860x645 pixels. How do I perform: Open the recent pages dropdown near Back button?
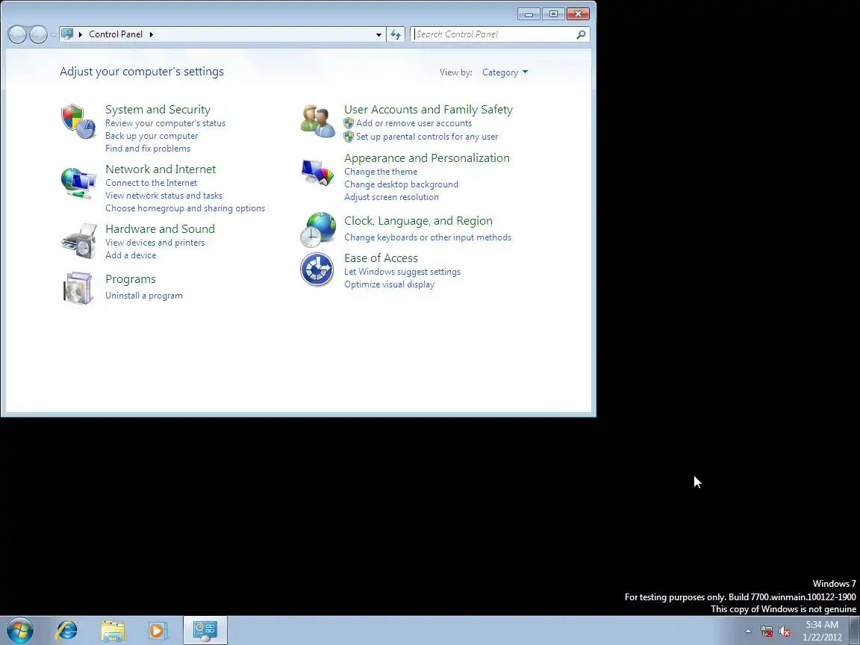pyautogui.click(x=53, y=34)
